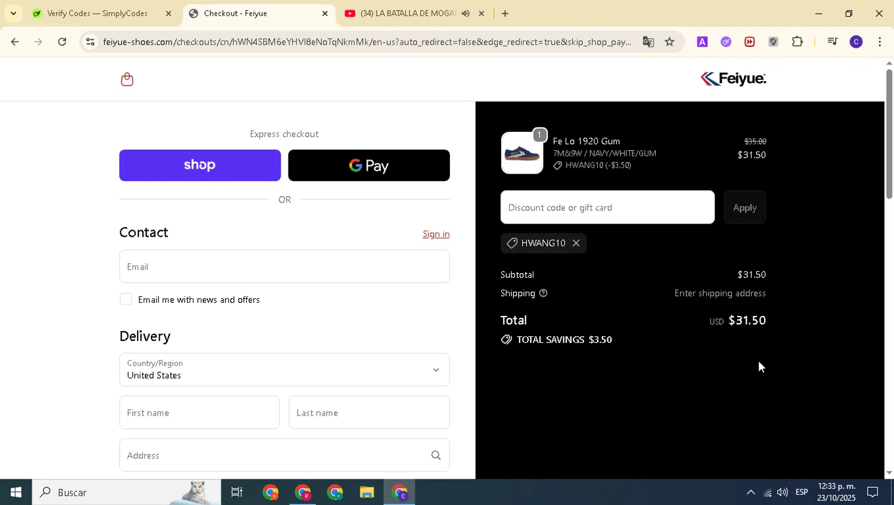The image size is (894, 505).
Task: Click the URL address bar
Action: (x=367, y=42)
